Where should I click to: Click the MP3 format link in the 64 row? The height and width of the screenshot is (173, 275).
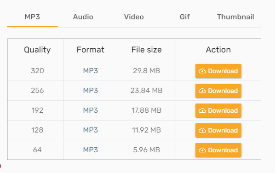pos(91,150)
